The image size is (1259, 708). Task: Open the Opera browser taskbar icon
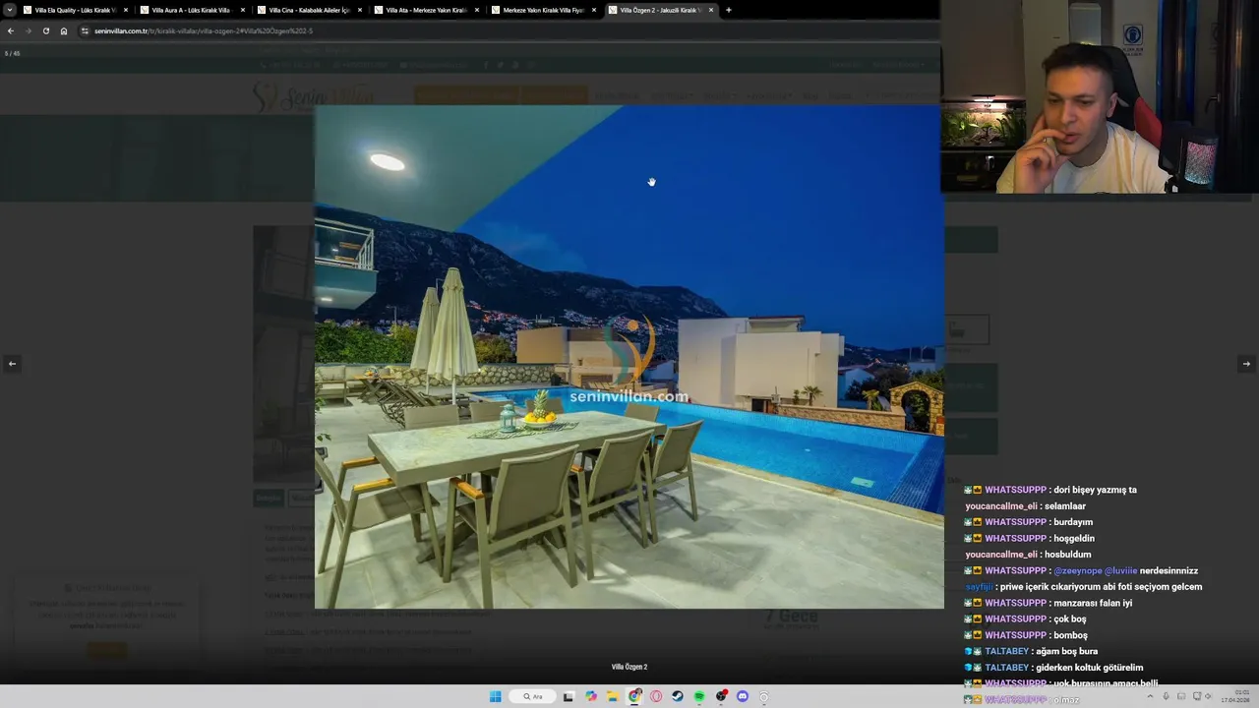pos(656,697)
